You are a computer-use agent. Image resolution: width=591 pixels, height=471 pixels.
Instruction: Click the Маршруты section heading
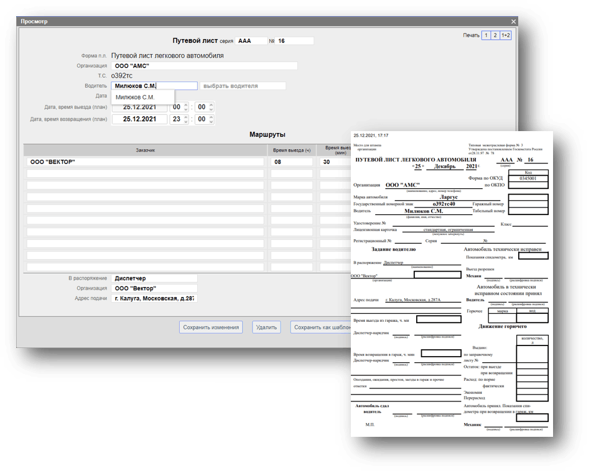coord(268,134)
